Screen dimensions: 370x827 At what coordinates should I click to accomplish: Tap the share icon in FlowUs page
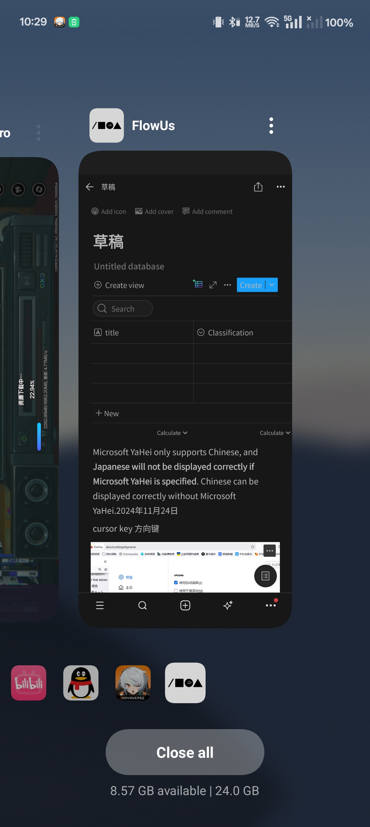tap(258, 187)
